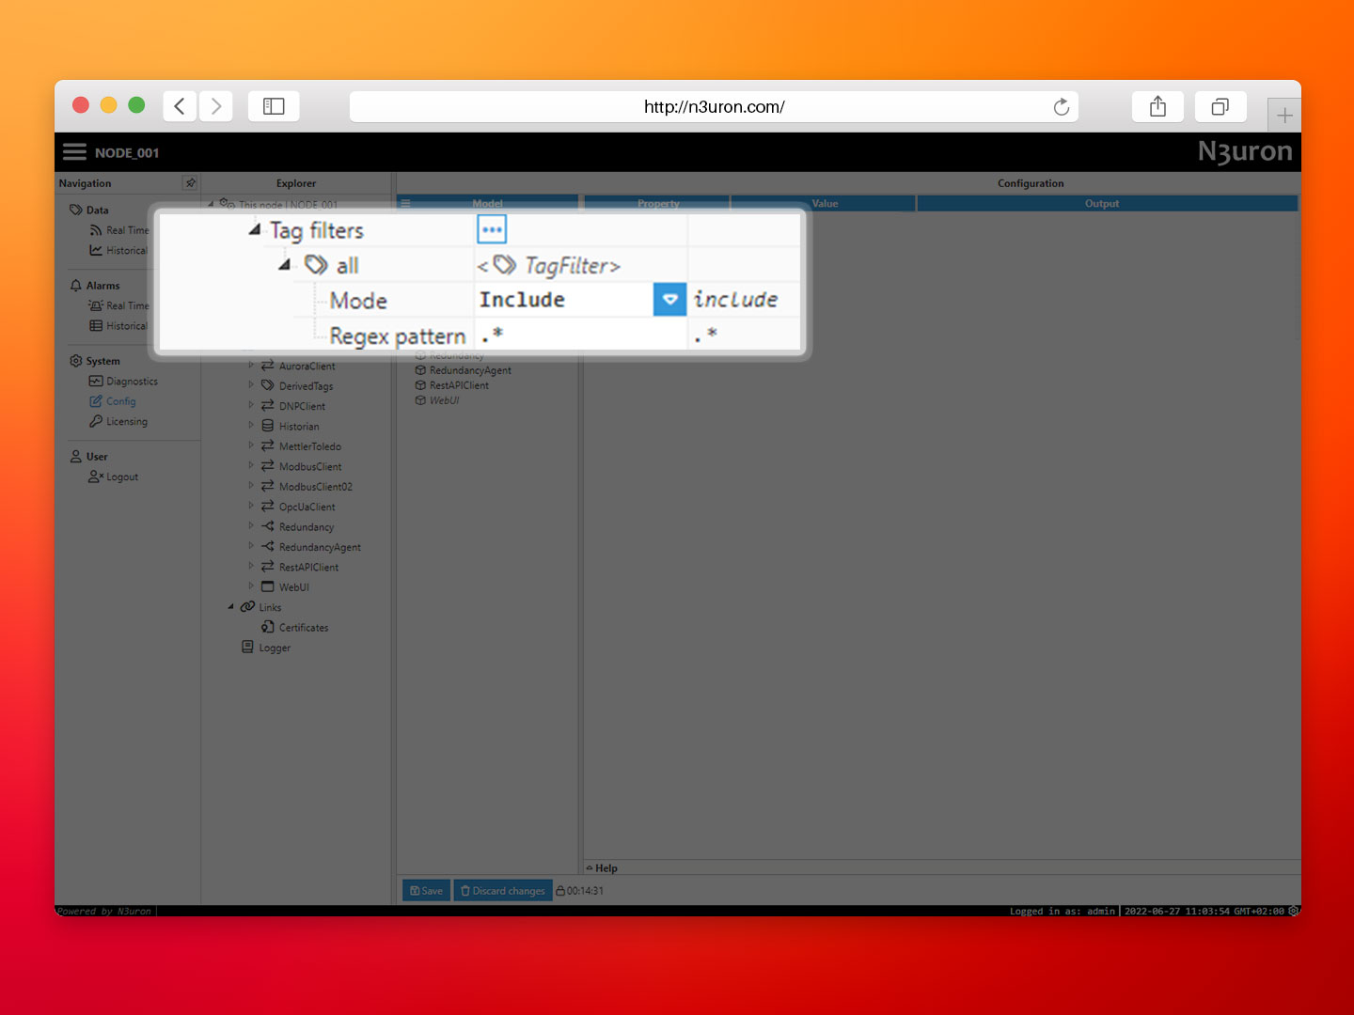The image size is (1354, 1015).
Task: Click the Model column menu icon
Action: point(406,203)
